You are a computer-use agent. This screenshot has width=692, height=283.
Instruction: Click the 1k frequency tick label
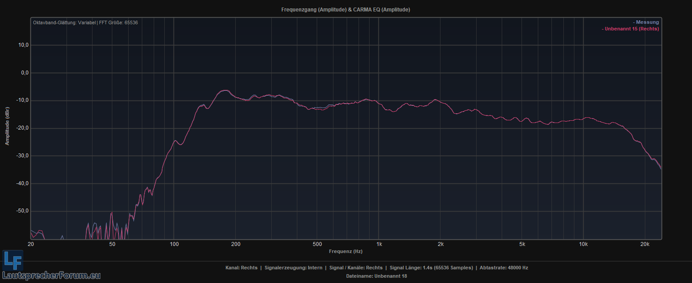[379, 244]
